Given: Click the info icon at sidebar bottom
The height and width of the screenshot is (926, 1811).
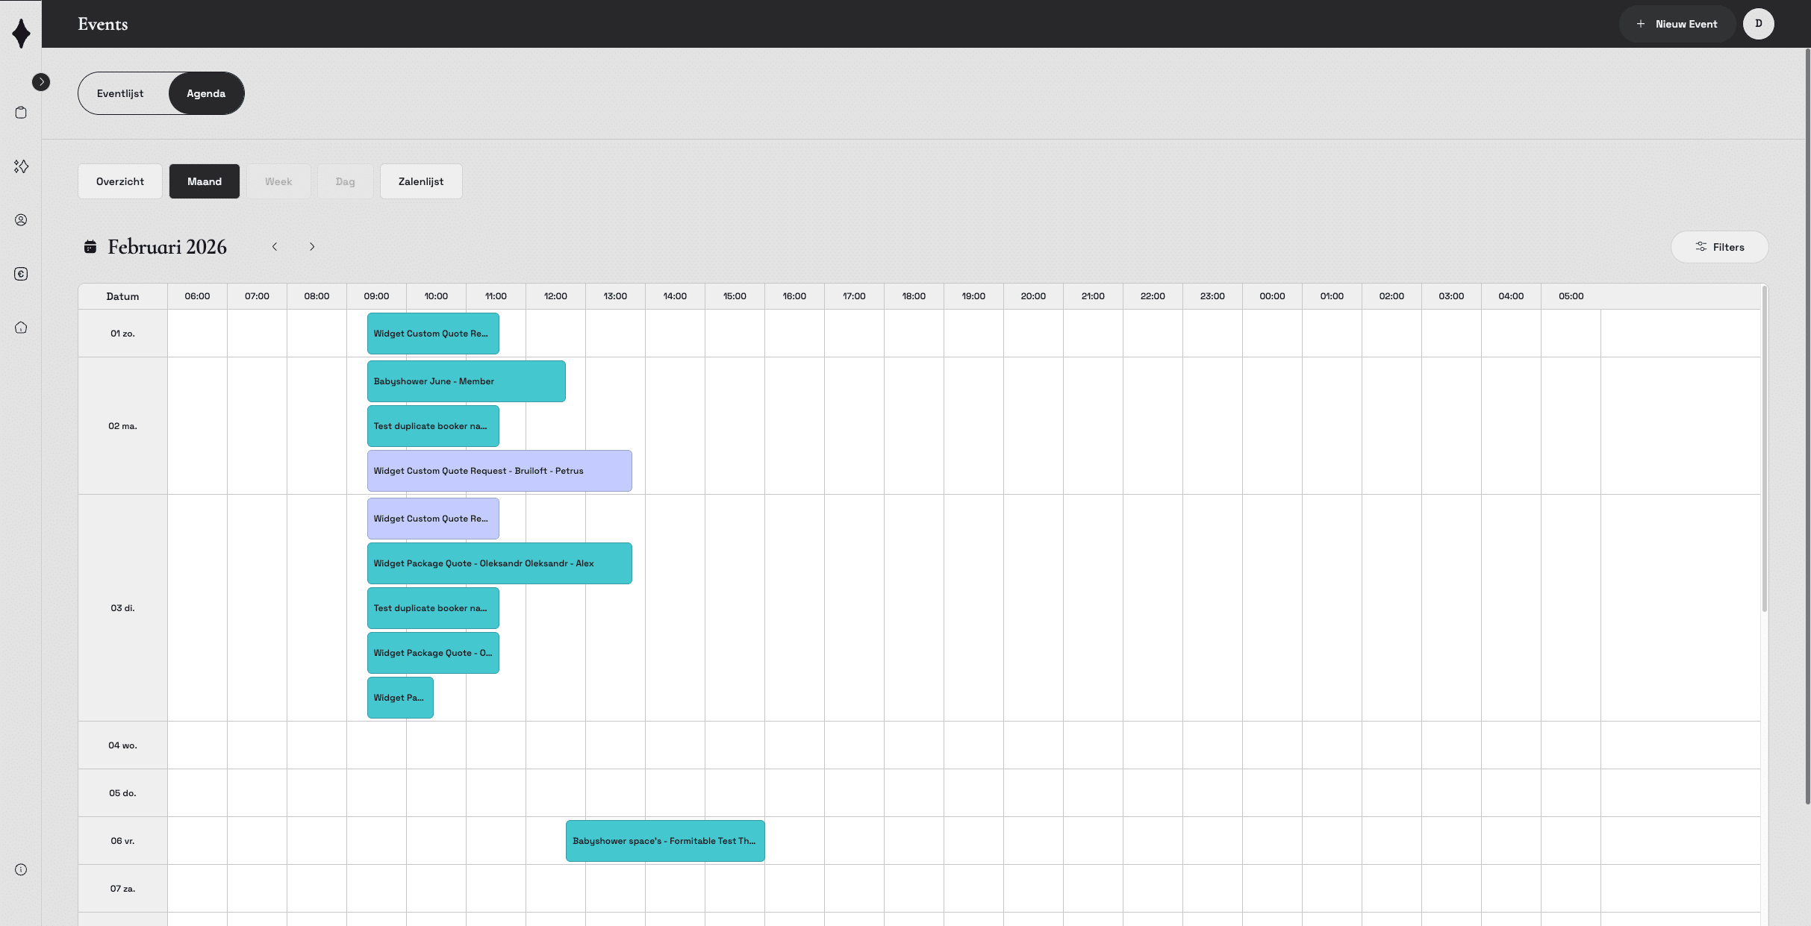Looking at the screenshot, I should coord(21,869).
